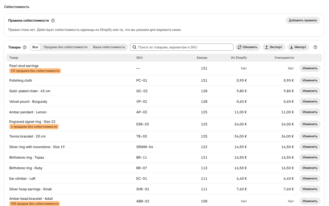Click Изменить for Engraved signet ring
329x206 pixels.
tap(310, 124)
